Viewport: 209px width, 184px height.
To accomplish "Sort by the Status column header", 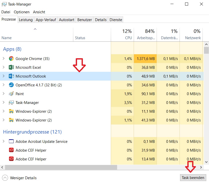I will [92, 35].
